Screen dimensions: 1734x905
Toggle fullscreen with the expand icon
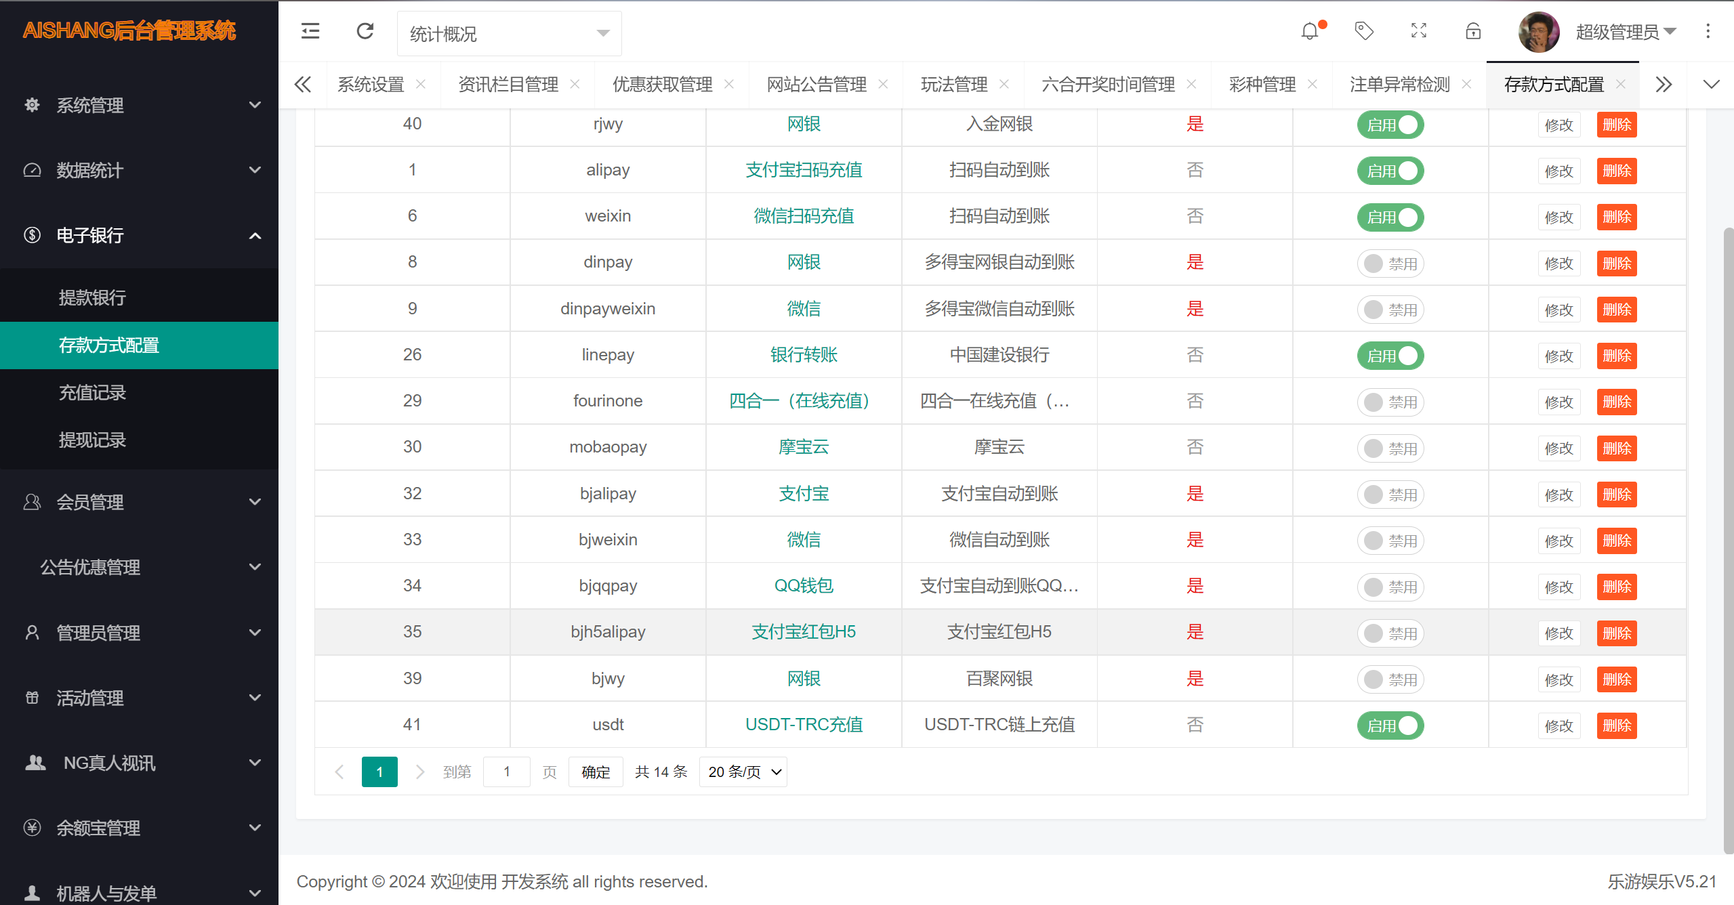tap(1418, 31)
